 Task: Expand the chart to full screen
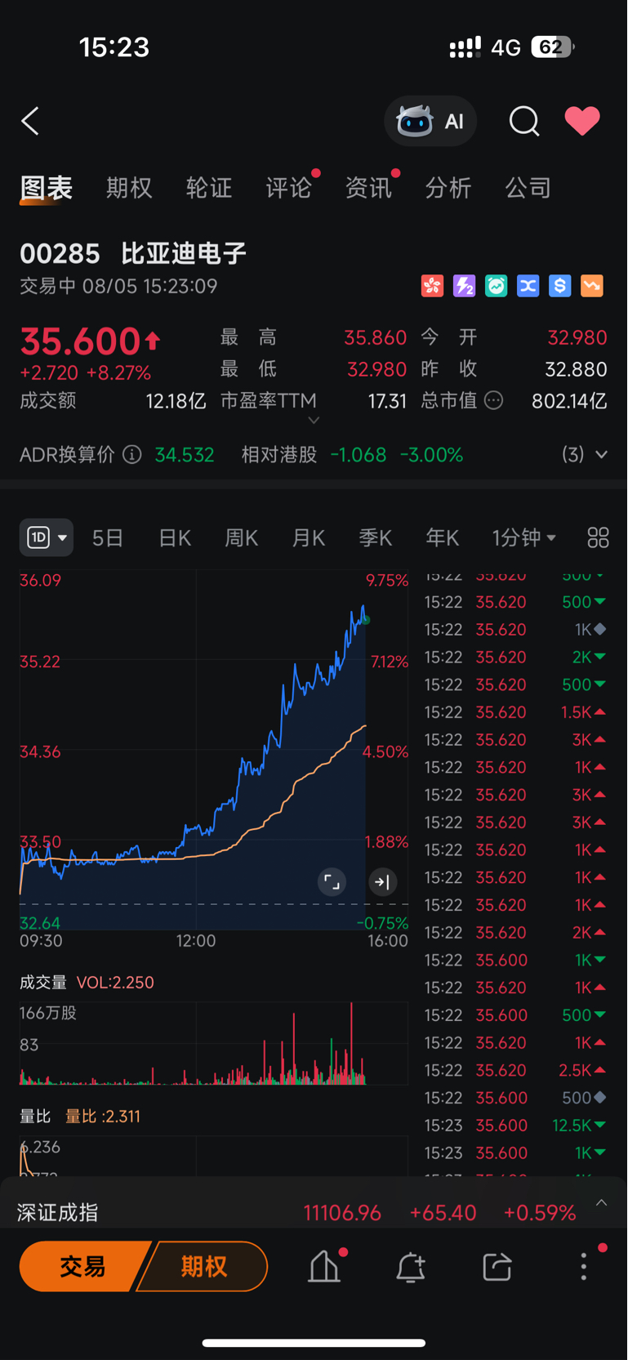(x=332, y=882)
